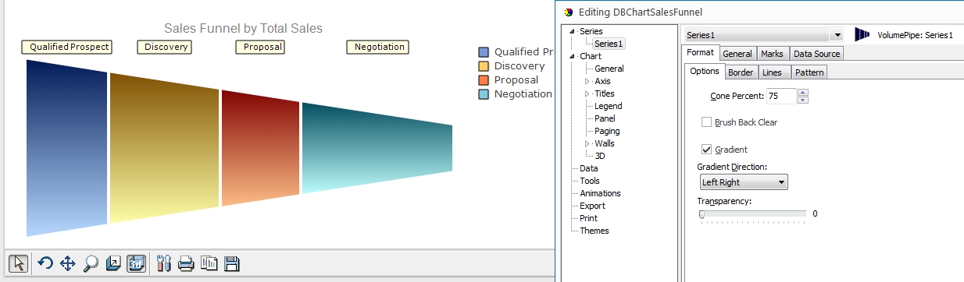Click the red Proposal funnel segment
Viewport: 964px width, 282px height.
click(260, 148)
